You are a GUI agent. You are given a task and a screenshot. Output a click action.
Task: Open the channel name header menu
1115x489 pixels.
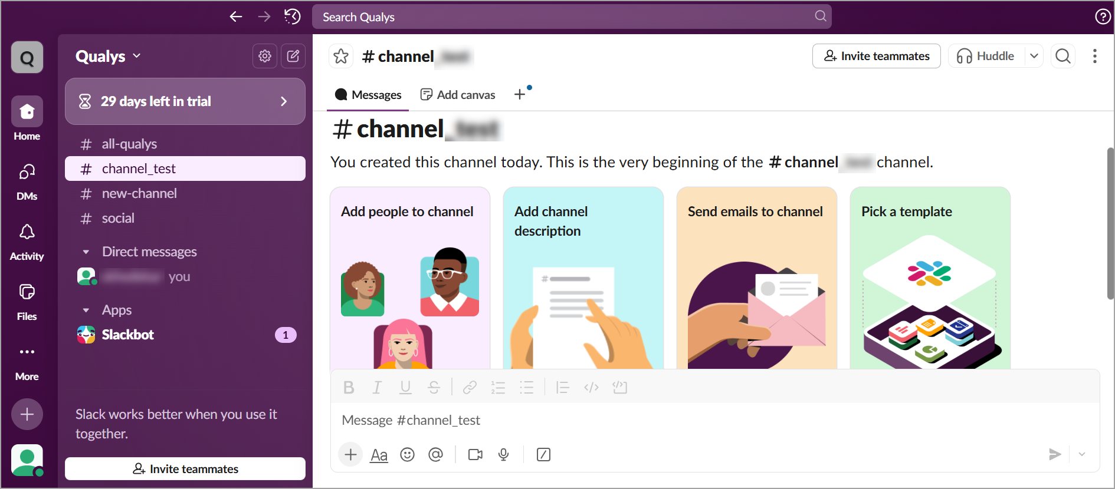click(x=417, y=56)
